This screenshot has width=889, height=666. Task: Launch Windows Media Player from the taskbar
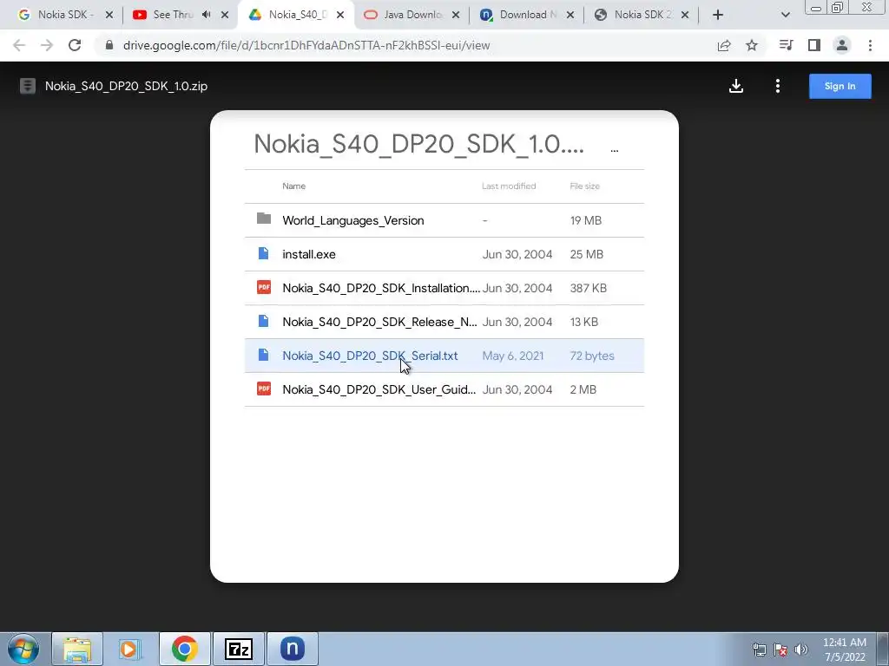129,649
